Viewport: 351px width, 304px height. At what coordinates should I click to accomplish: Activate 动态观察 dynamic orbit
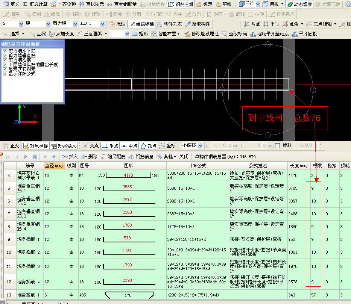[x=299, y=4]
